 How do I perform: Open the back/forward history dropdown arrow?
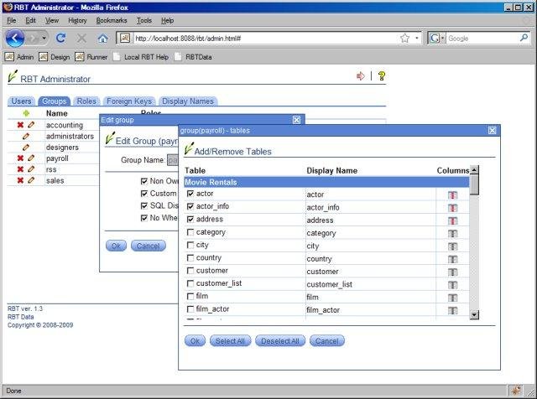(44, 38)
